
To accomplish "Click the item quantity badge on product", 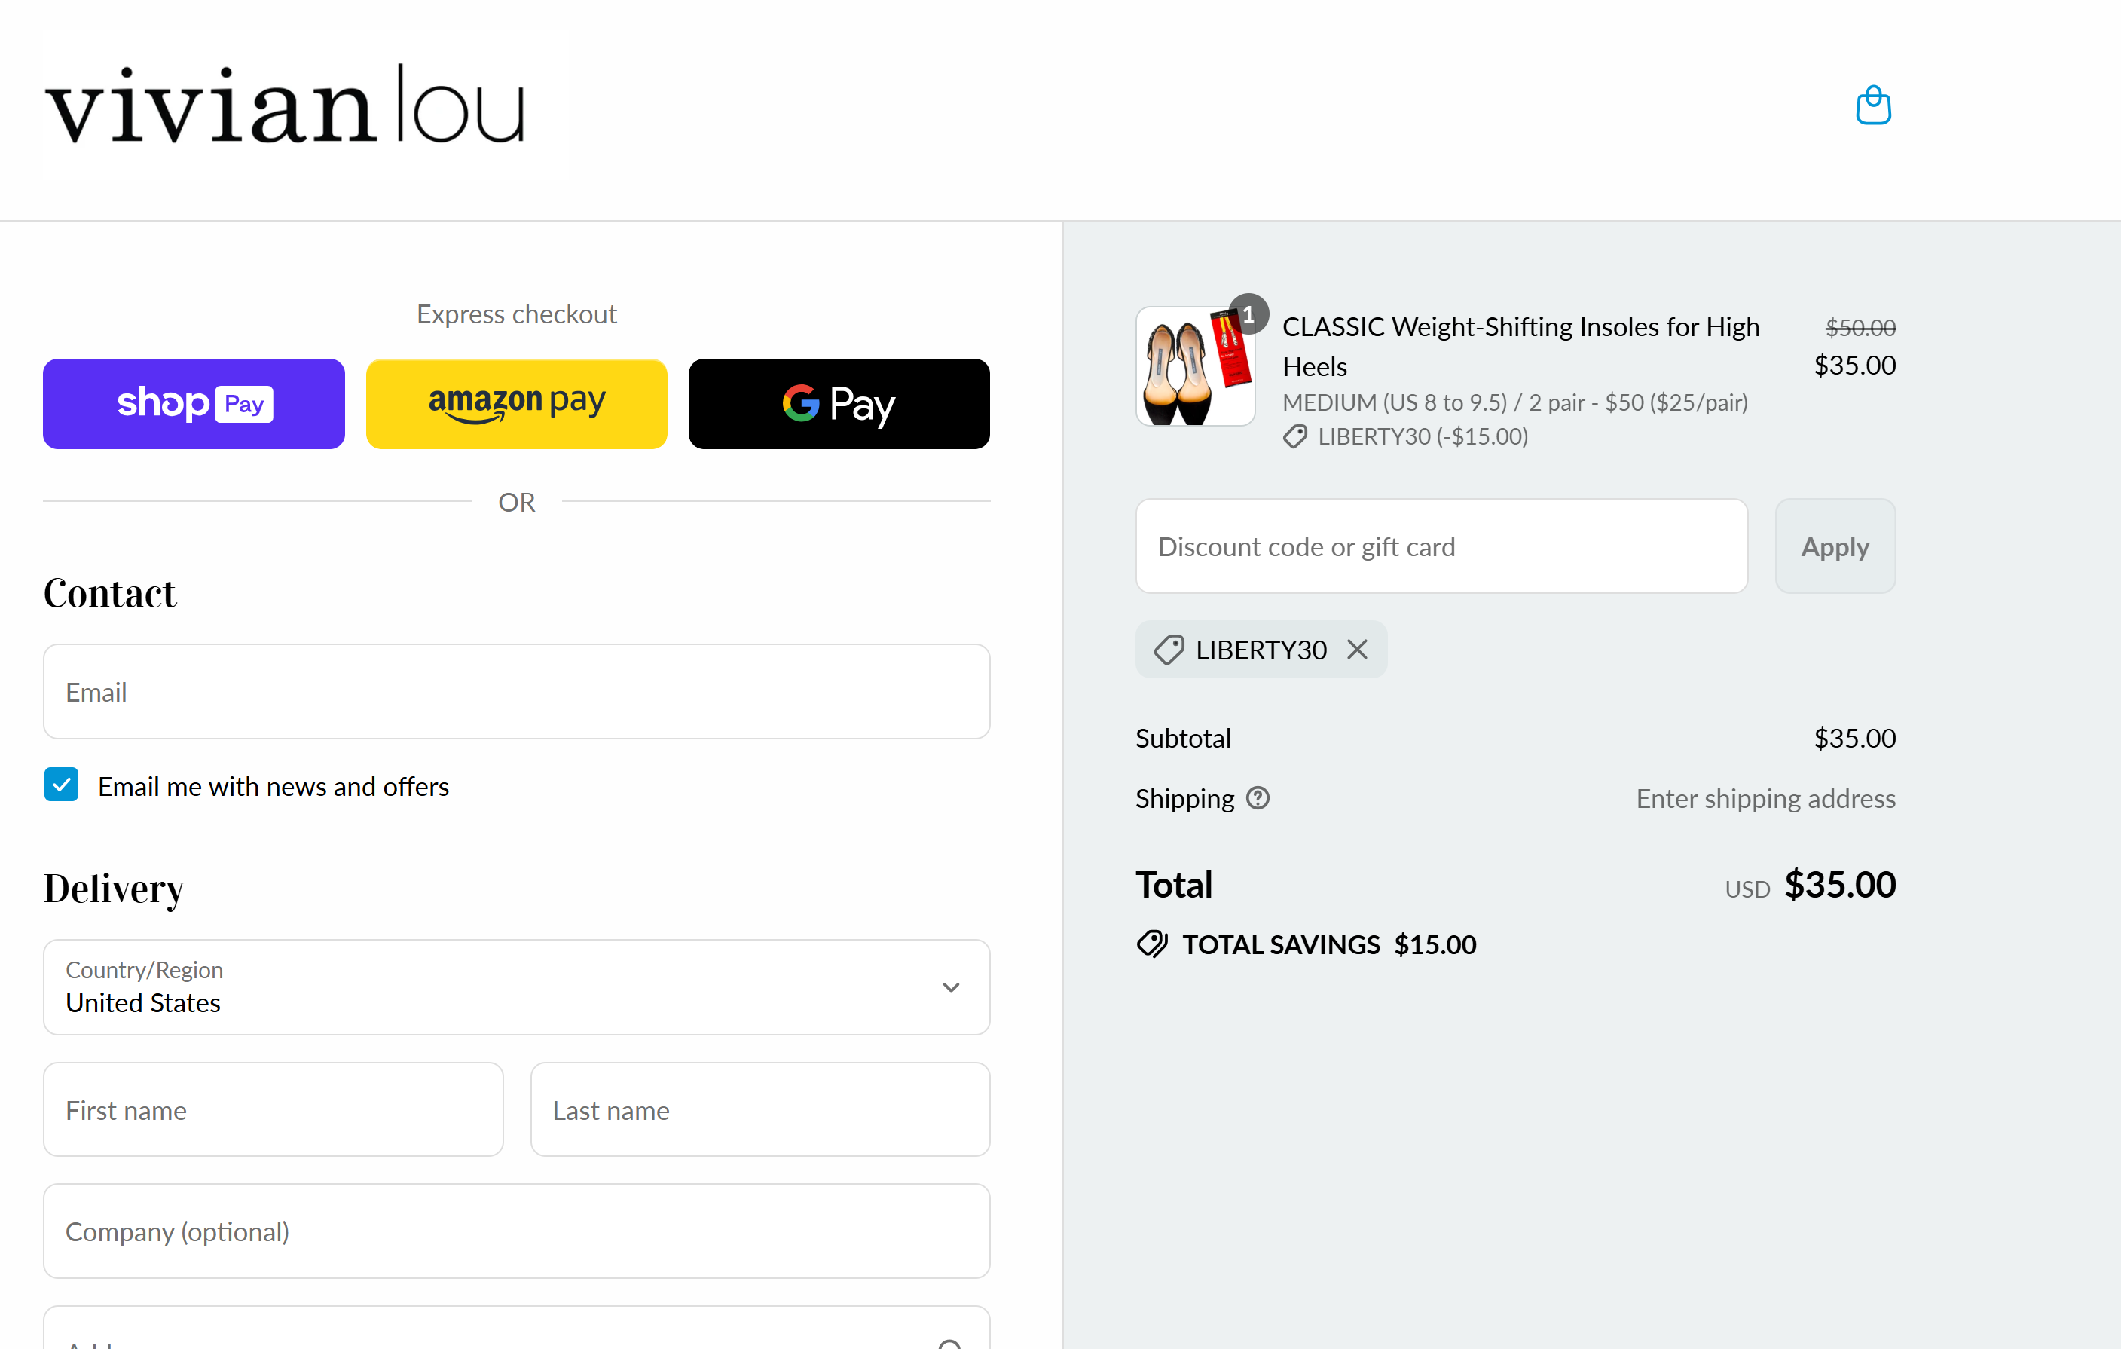I will [x=1248, y=314].
